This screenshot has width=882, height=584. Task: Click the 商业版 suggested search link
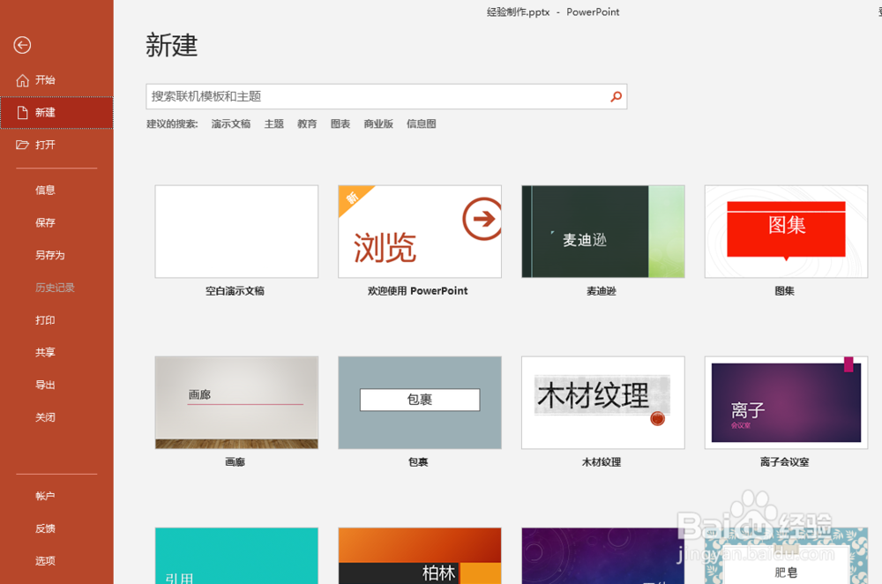coord(378,124)
